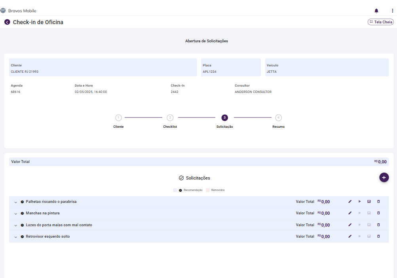Expand the Manchas na pintura row
The height and width of the screenshot is (278, 397).
pyautogui.click(x=16, y=214)
